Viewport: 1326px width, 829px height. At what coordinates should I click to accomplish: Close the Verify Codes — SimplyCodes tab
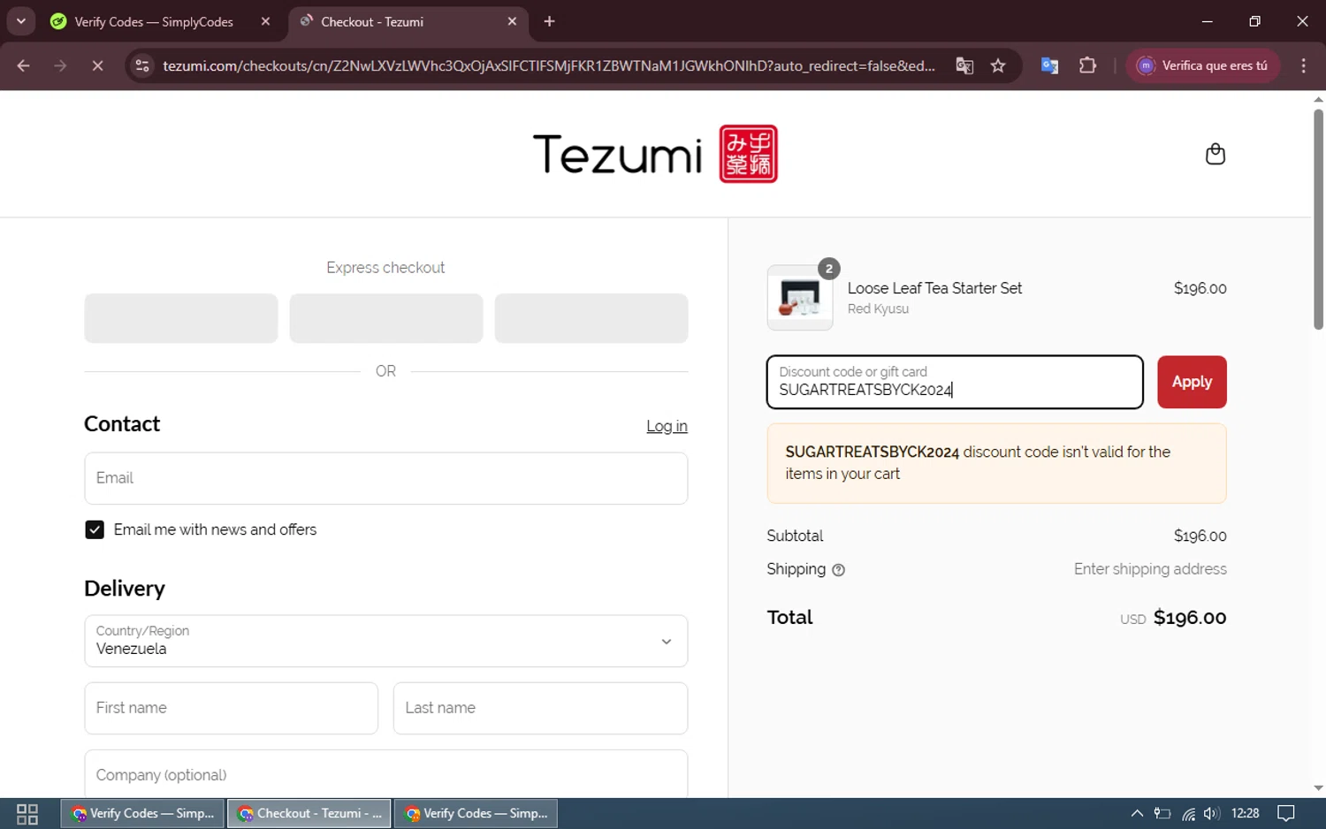pos(265,21)
